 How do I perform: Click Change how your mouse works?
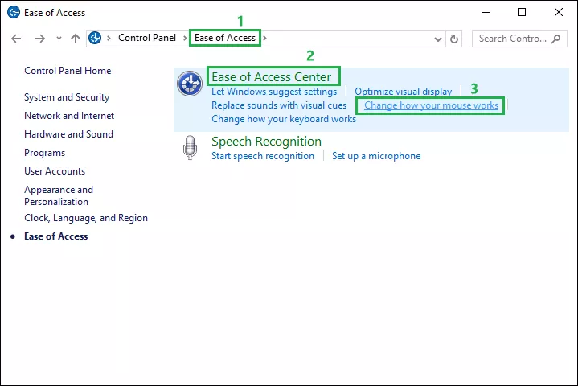431,105
